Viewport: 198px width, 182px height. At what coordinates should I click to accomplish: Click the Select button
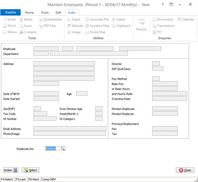[30, 170]
